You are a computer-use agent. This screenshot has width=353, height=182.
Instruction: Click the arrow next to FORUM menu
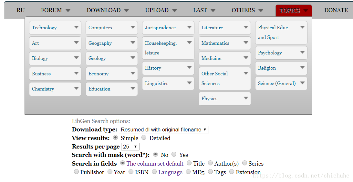click(x=68, y=11)
